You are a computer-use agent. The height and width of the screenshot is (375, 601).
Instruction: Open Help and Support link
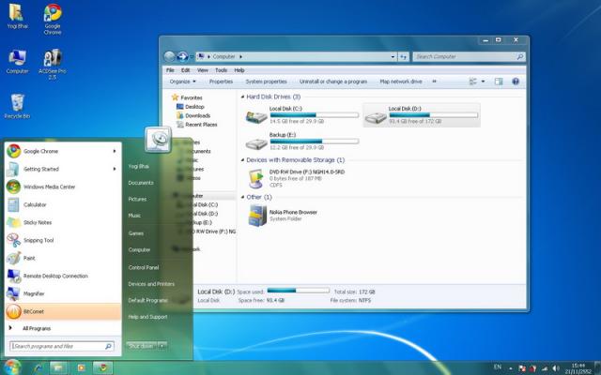(147, 317)
